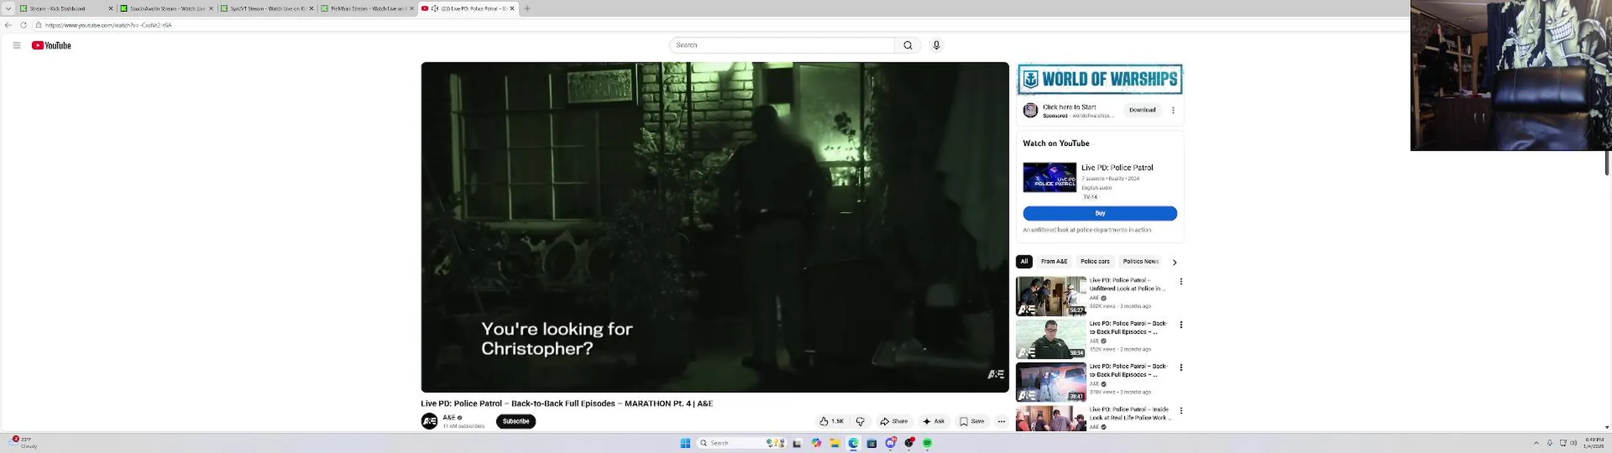Show more filter chips with right arrow

(x=1174, y=262)
